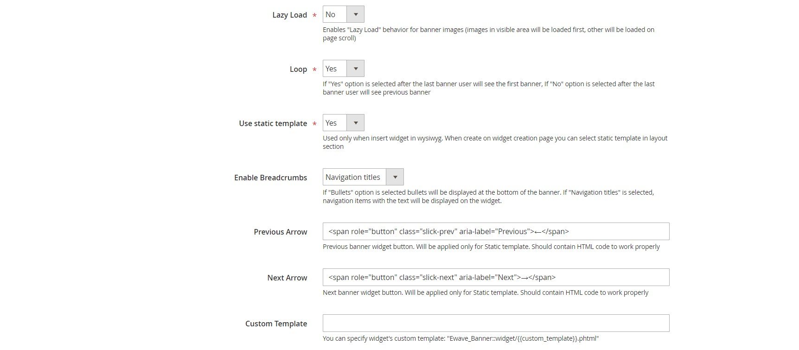Click inside the empty Custom Template field
This screenshot has width=799, height=350.
click(496, 323)
